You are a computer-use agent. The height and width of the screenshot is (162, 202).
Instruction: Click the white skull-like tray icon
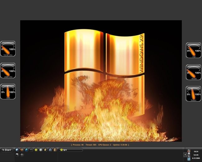click(189, 154)
